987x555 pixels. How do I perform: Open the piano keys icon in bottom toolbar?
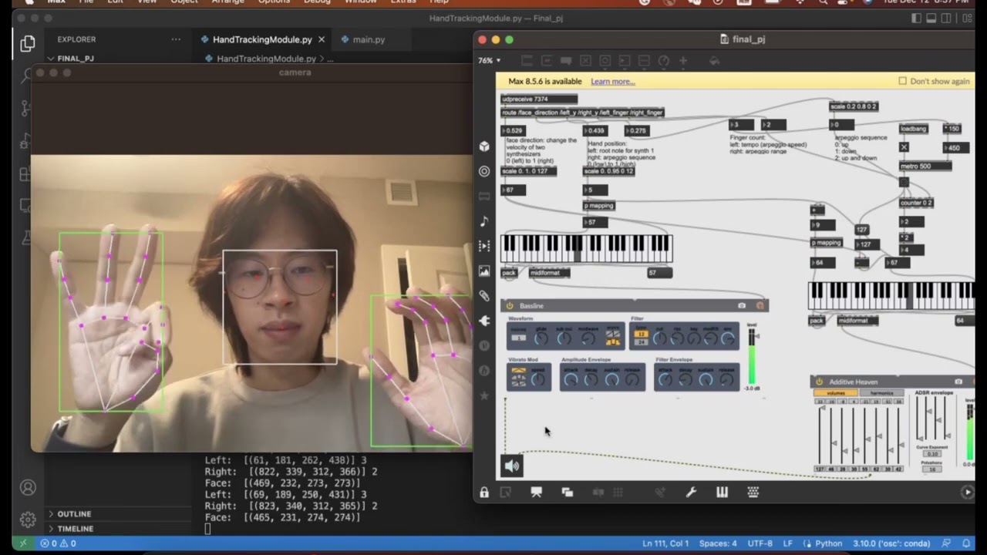722,492
